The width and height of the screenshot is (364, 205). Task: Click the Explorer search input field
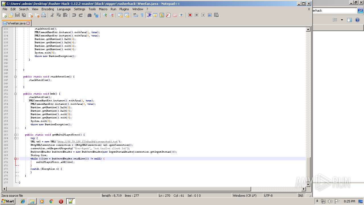[x=334, y=11]
